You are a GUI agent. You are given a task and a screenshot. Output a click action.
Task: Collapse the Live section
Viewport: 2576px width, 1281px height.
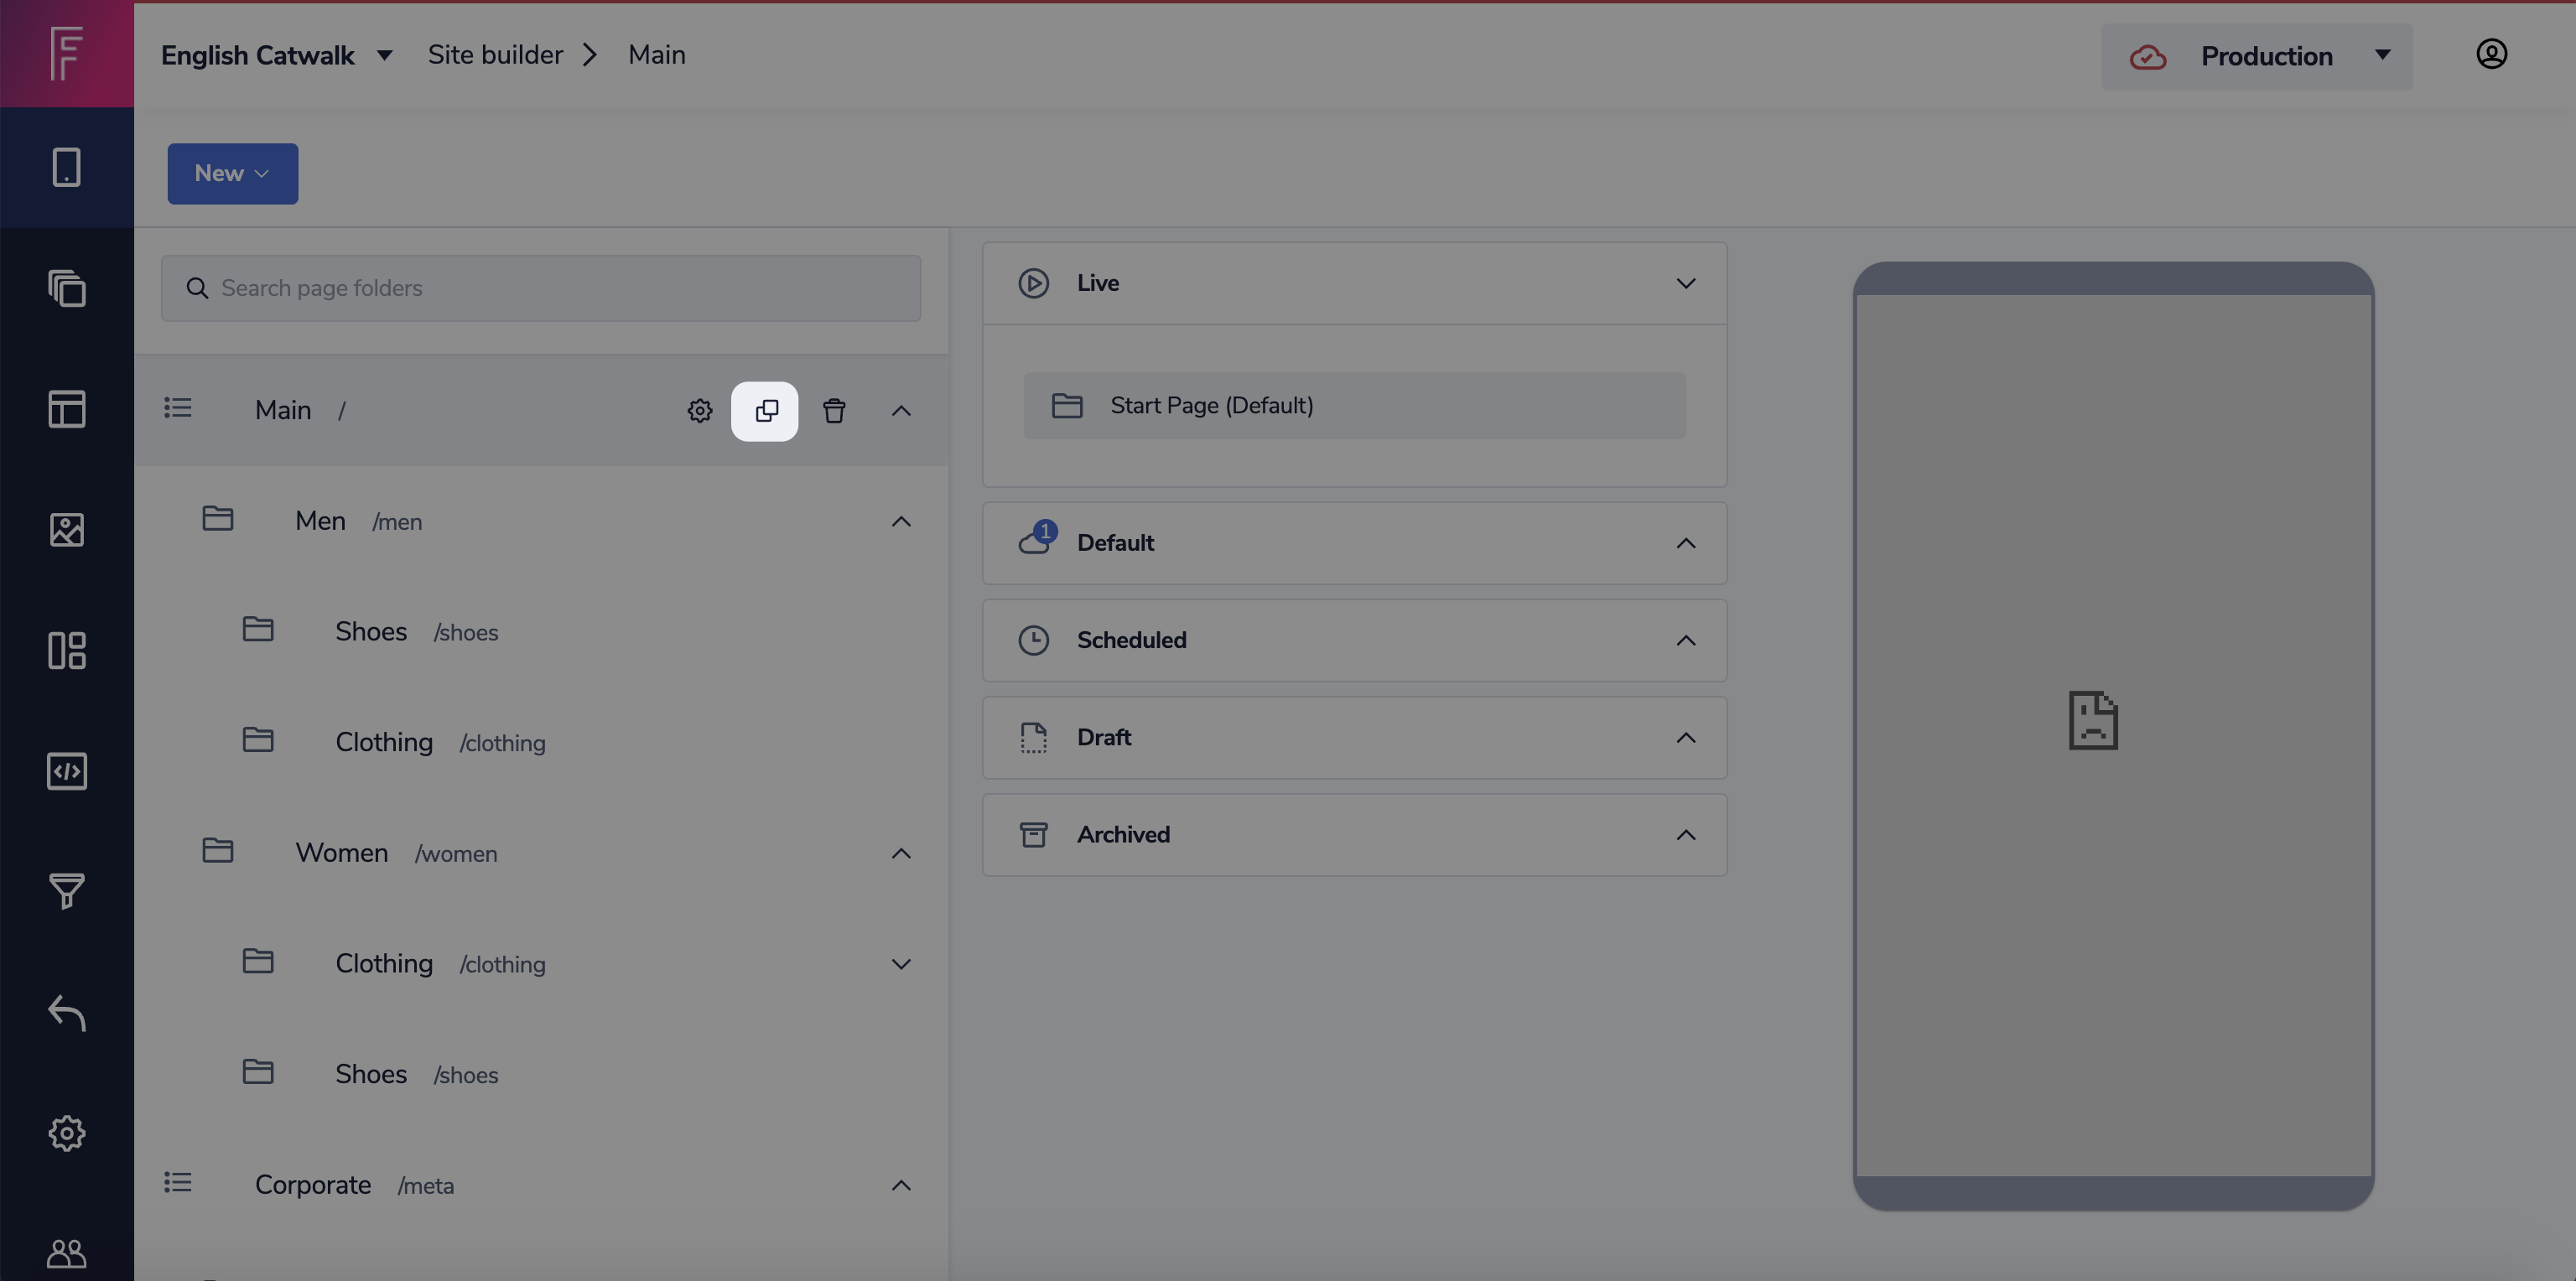(1685, 283)
